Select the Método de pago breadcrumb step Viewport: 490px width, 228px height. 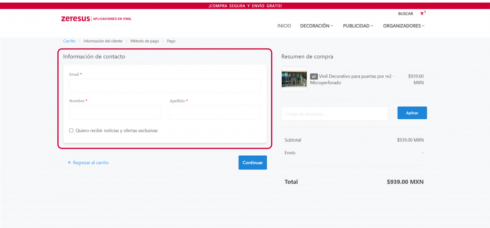(x=144, y=41)
